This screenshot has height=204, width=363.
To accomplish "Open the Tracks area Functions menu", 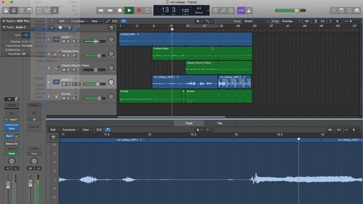I will click(79, 21).
